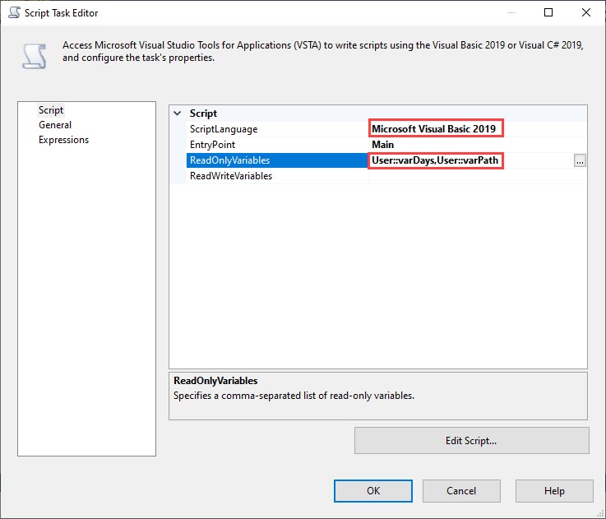Close the Script Task Editor window
Image resolution: width=606 pixels, height=519 pixels.
point(586,13)
